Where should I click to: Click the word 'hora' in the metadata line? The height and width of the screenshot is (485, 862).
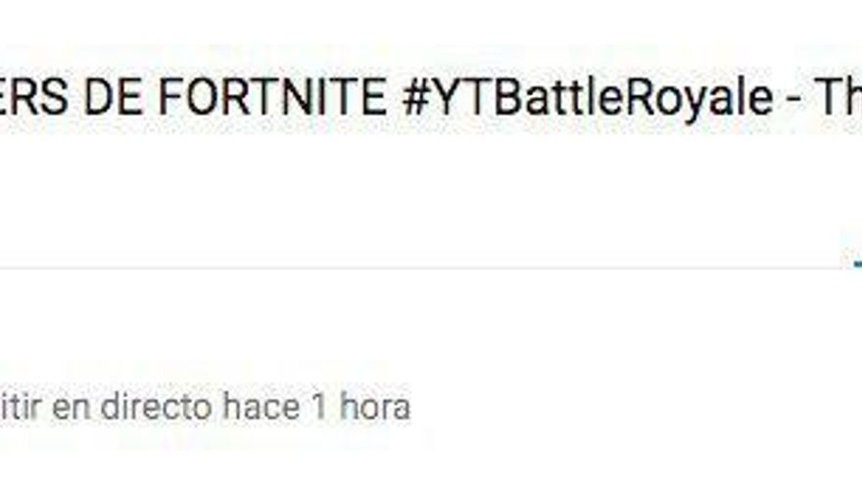click(x=375, y=407)
